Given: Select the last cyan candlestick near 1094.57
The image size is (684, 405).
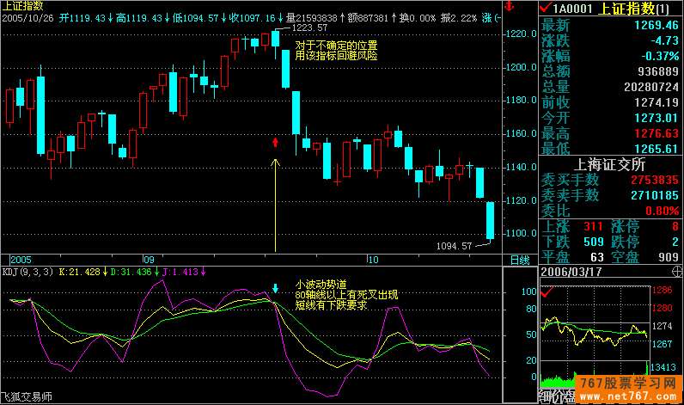Looking at the screenshot, I should click(490, 220).
